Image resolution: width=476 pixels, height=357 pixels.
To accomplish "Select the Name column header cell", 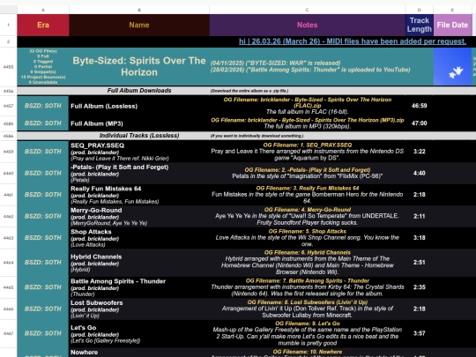I will pos(139,25).
